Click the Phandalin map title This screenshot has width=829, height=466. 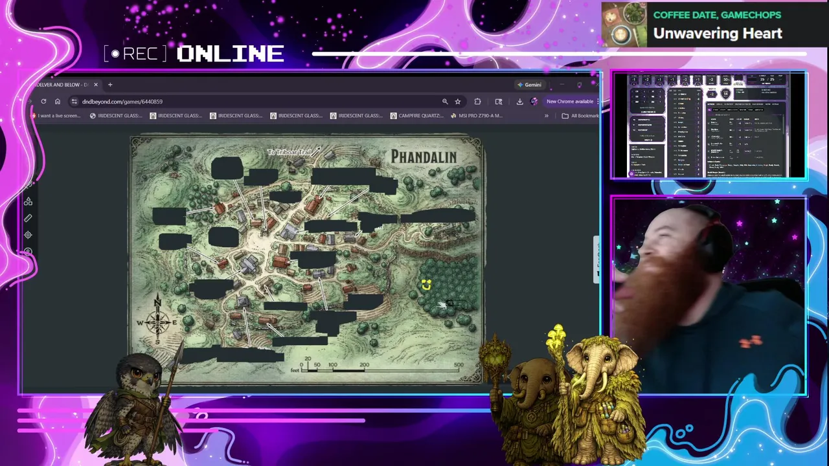click(424, 157)
